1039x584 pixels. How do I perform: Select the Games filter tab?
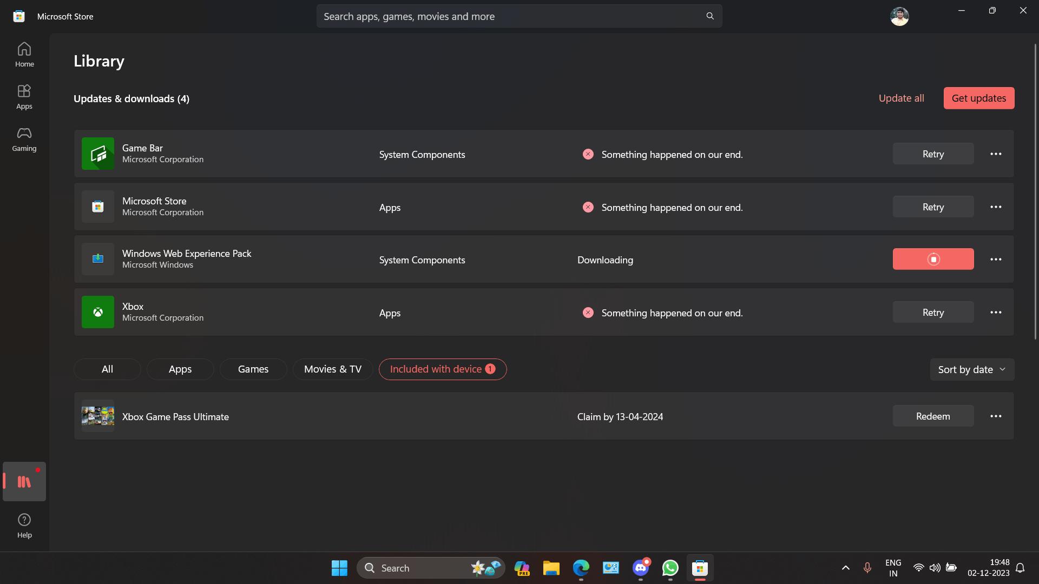[253, 369]
